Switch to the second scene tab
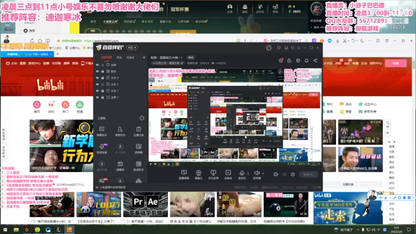Viewport: 416px width, 234px height. tap(119, 57)
